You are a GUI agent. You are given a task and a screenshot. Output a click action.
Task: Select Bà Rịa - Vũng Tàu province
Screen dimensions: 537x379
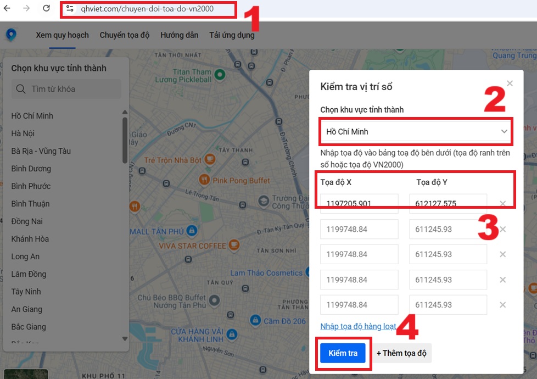click(x=41, y=151)
